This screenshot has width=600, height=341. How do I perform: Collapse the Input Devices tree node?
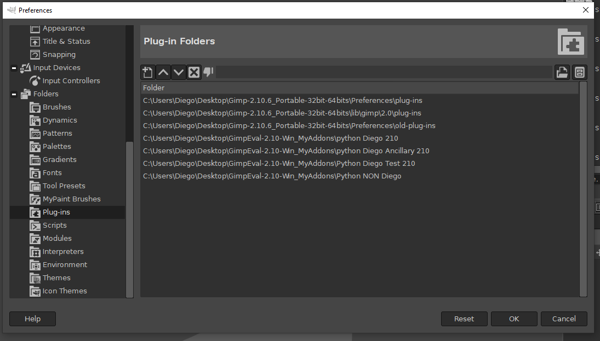14,68
